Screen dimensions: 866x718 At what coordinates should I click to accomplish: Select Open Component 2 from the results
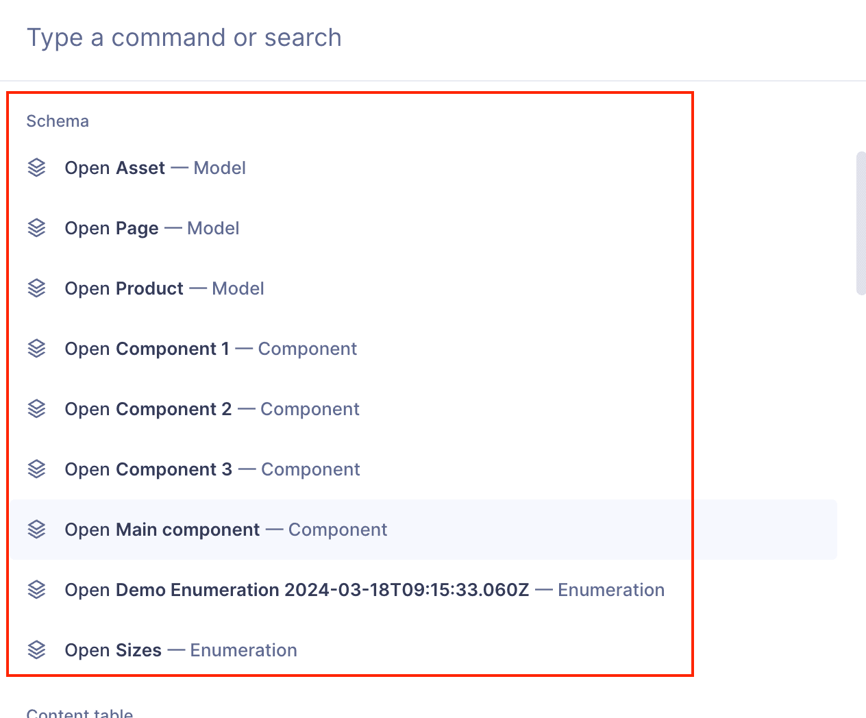point(212,408)
